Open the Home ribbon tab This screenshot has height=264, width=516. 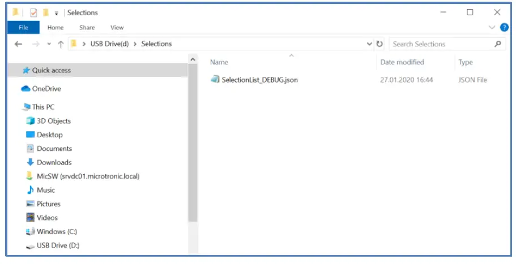56,28
